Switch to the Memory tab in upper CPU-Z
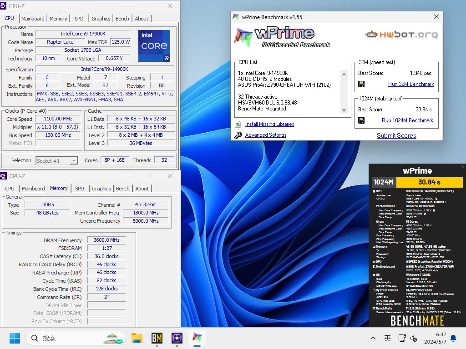466x349 pixels. coord(58,18)
